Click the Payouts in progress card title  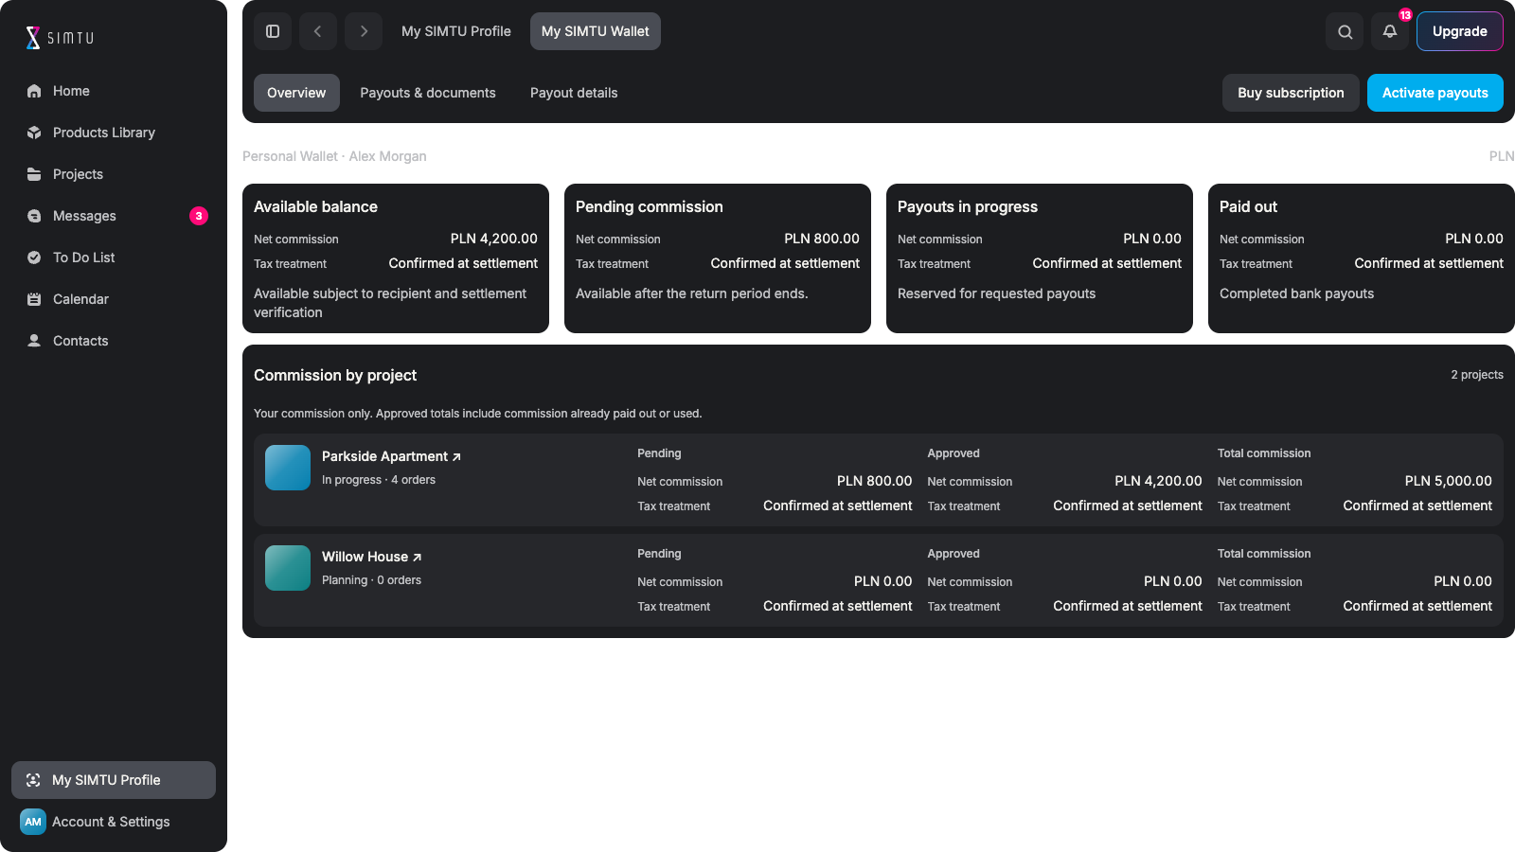968,206
